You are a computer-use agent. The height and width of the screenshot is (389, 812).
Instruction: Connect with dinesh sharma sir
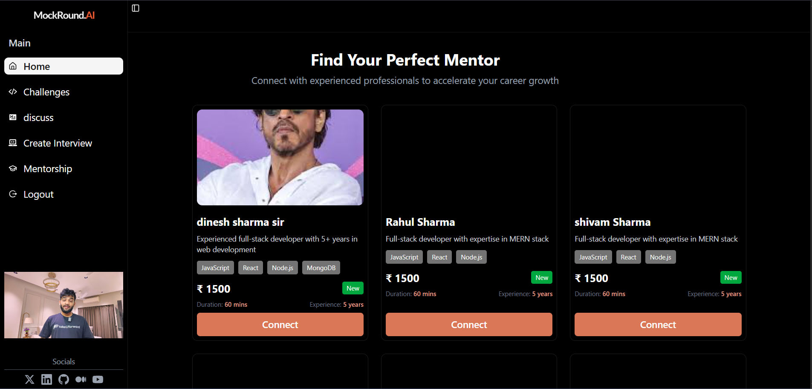pyautogui.click(x=280, y=325)
